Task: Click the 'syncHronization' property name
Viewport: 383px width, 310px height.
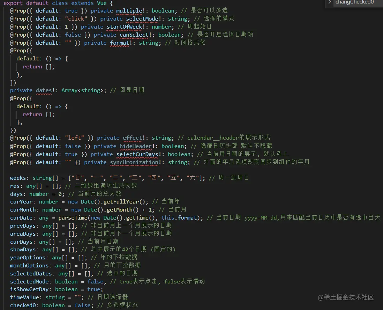Action: [134, 162]
